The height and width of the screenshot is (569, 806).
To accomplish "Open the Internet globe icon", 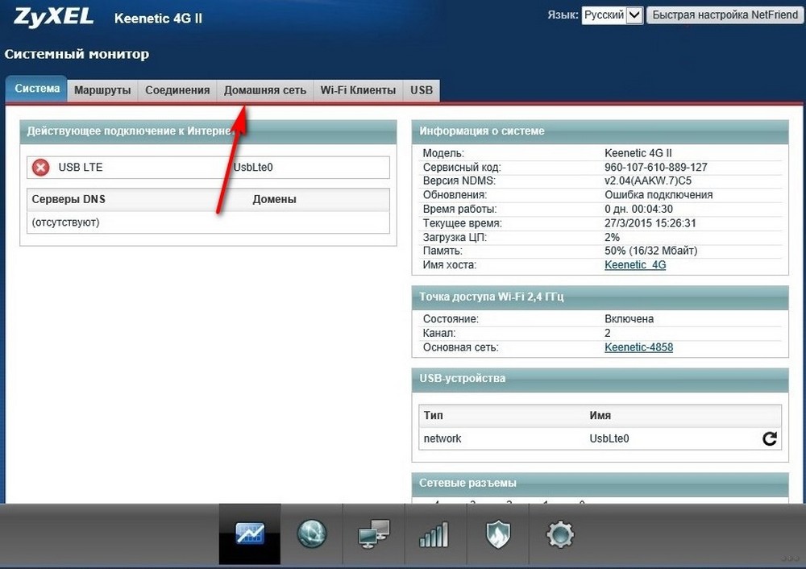I will tap(311, 534).
